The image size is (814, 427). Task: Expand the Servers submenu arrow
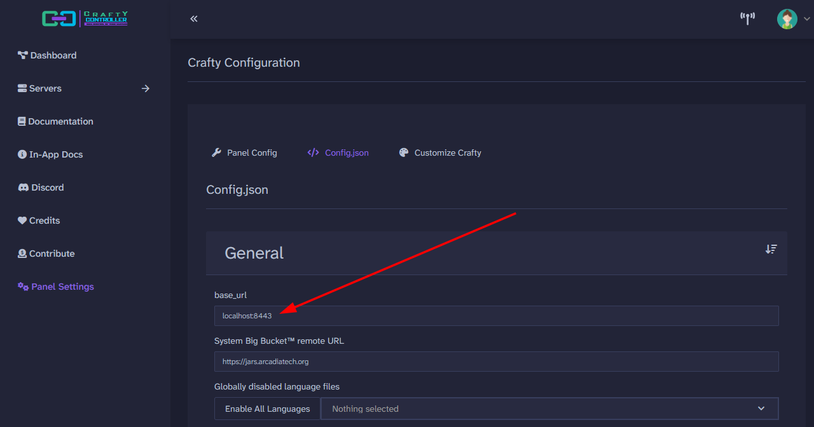pos(146,88)
